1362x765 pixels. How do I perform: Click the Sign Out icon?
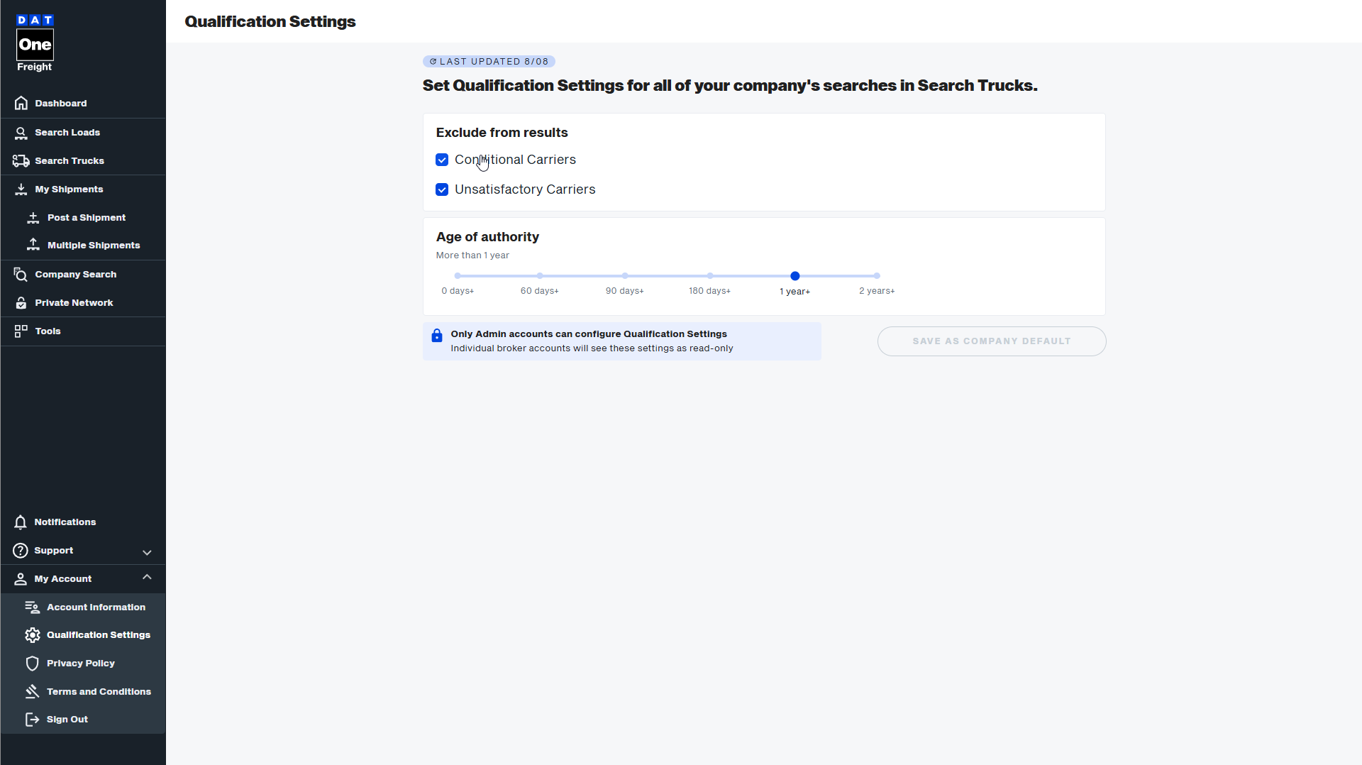pyautogui.click(x=33, y=720)
